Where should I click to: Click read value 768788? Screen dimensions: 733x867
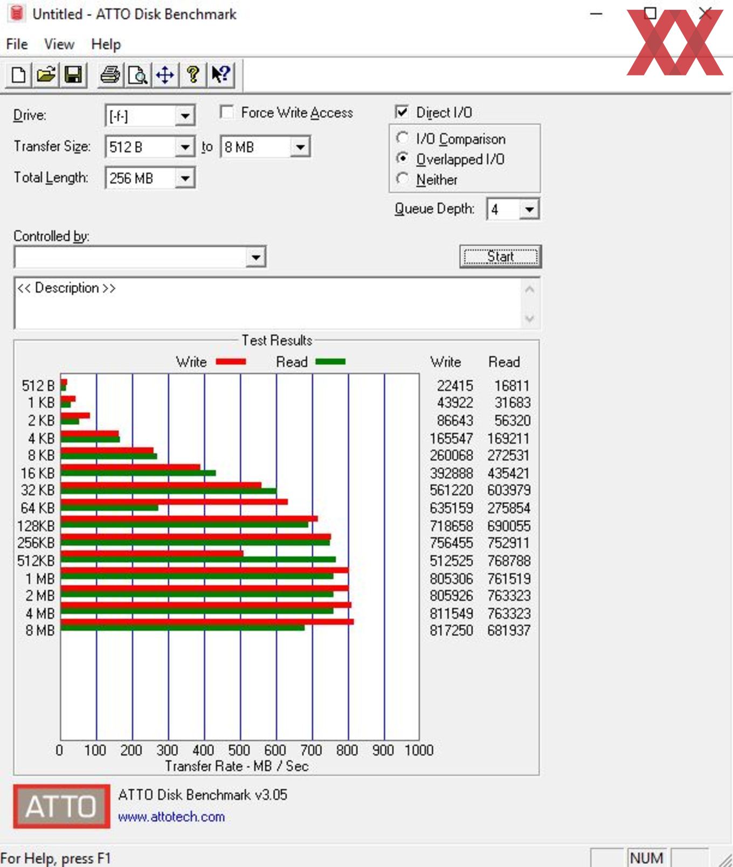click(x=509, y=561)
